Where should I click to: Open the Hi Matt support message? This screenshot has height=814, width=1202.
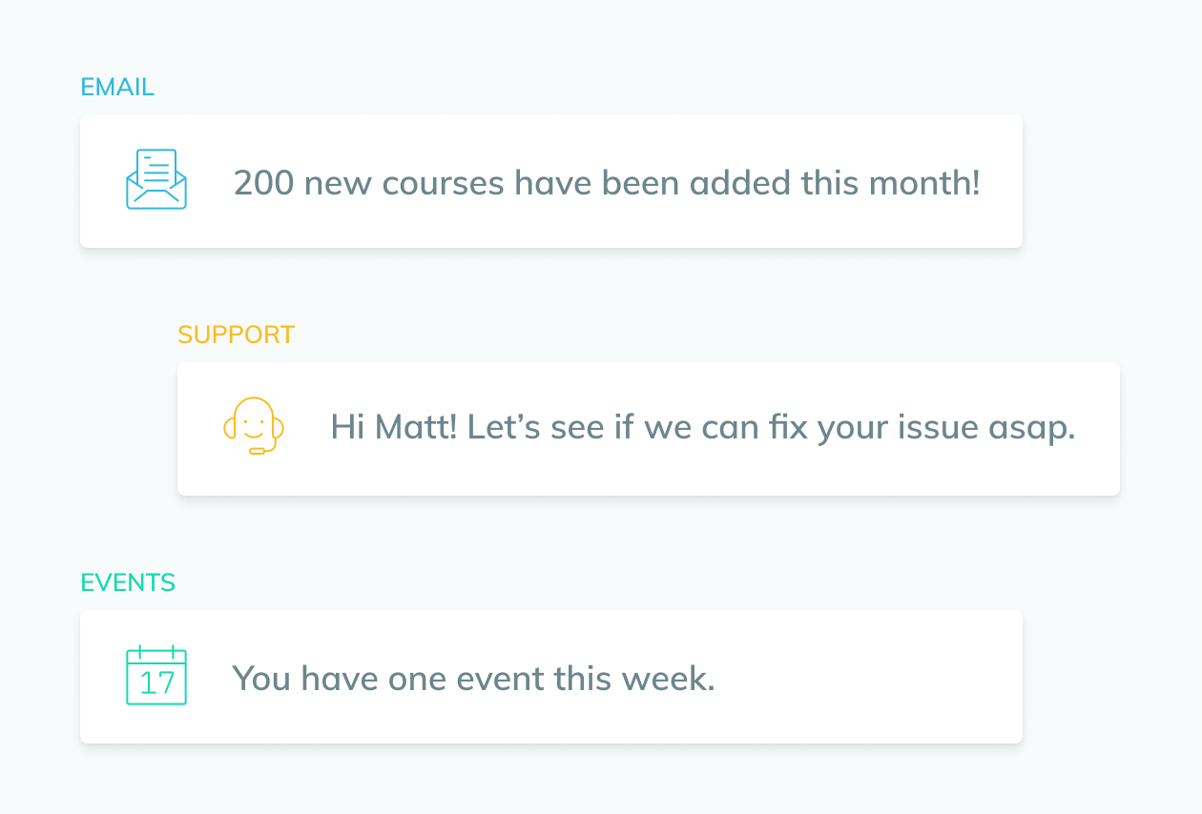point(649,429)
